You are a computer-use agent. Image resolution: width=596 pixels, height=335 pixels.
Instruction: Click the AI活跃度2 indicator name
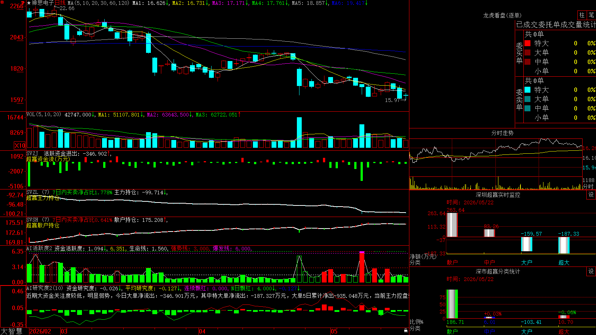coord(39,248)
